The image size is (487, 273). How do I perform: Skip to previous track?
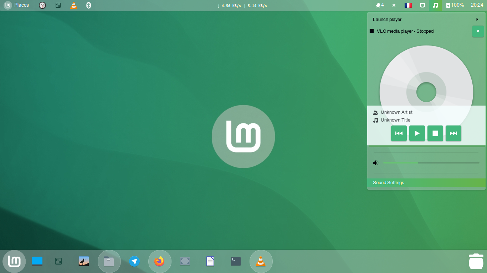(x=399, y=133)
